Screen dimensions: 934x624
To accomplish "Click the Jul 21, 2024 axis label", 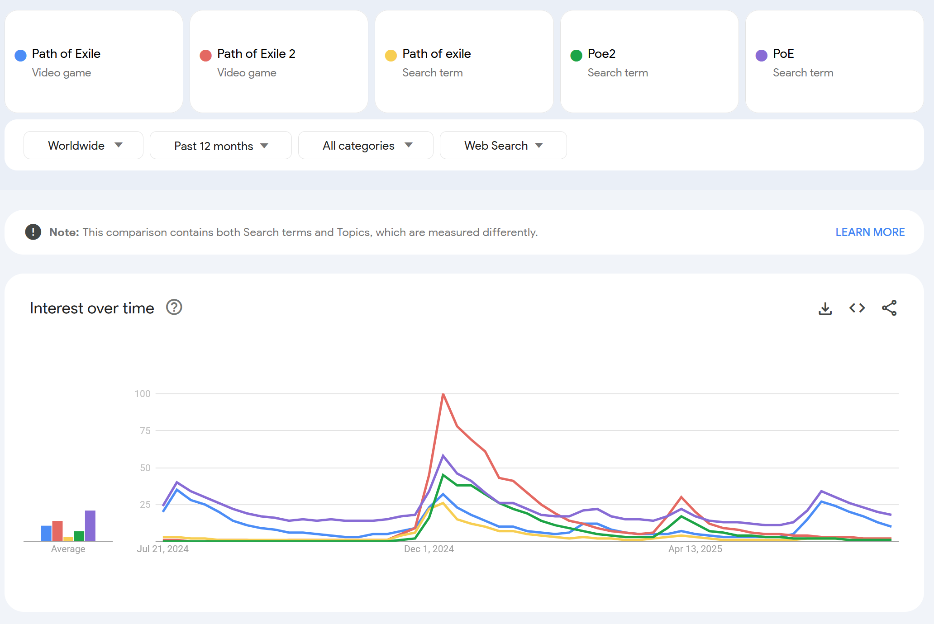I will click(163, 549).
